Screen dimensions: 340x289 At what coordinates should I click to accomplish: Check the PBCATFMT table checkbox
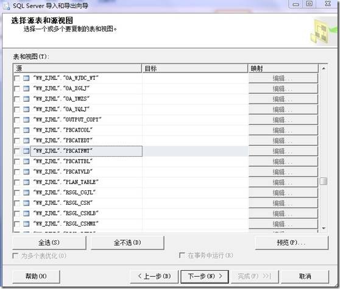click(17, 151)
